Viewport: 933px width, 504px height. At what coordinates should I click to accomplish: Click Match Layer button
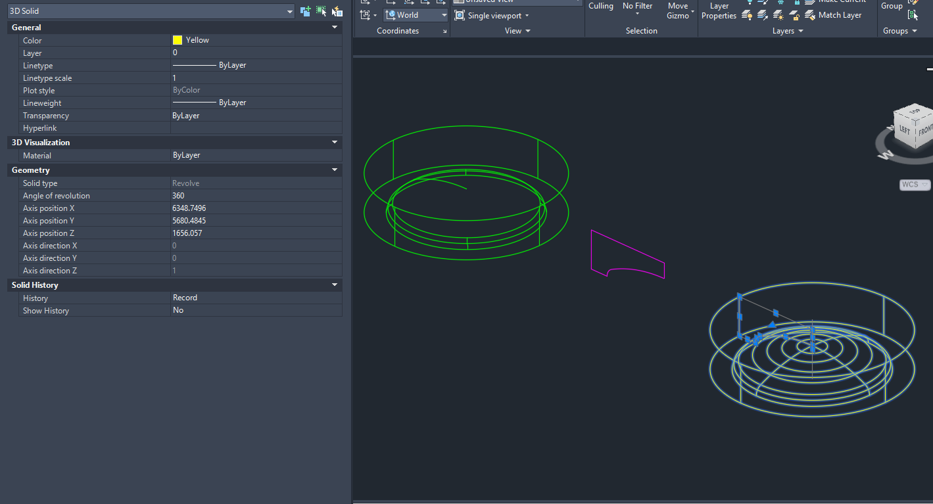pos(833,15)
